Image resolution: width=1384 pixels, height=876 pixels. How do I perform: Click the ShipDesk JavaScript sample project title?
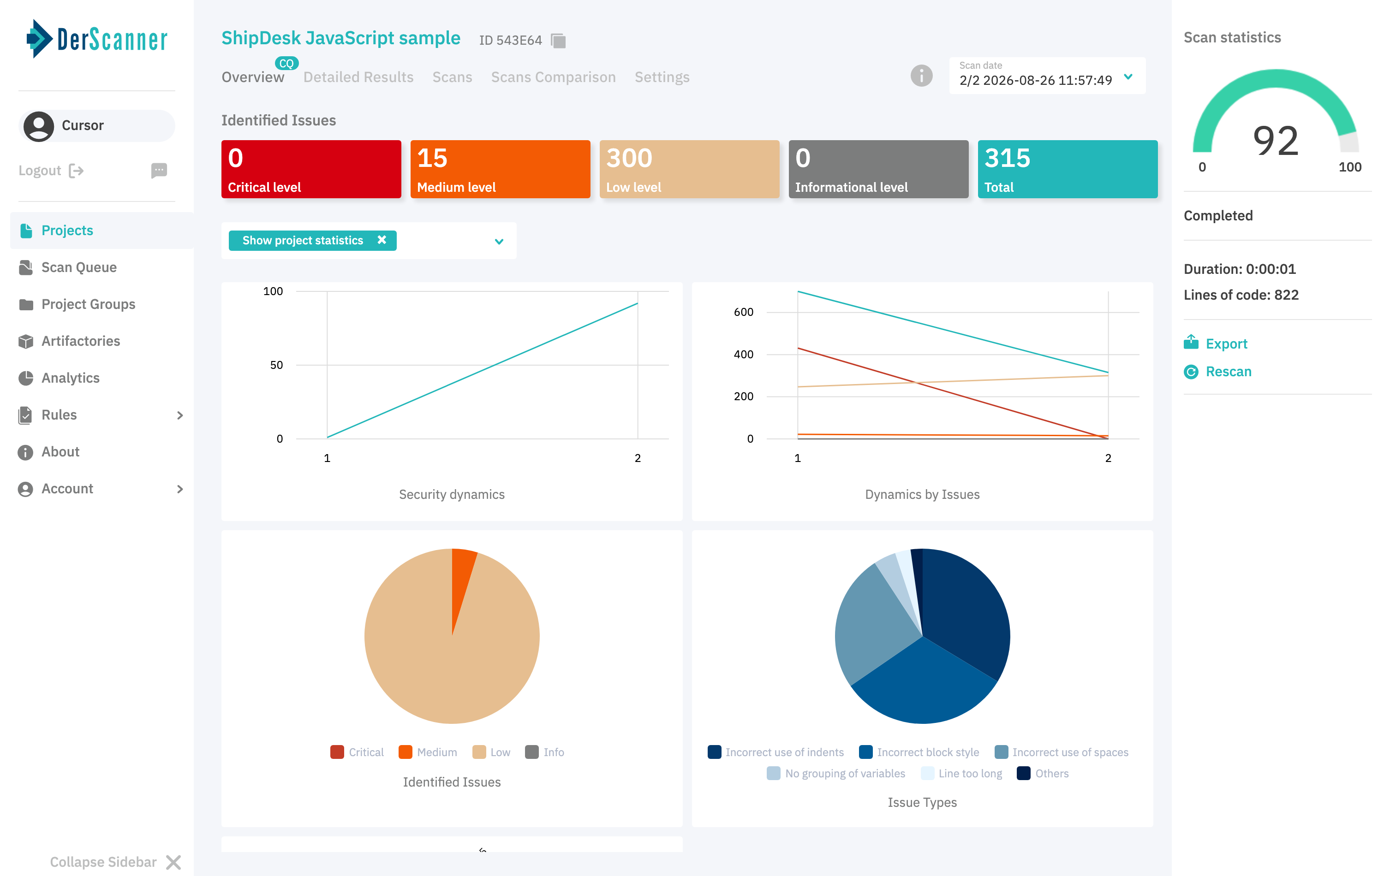pos(341,38)
